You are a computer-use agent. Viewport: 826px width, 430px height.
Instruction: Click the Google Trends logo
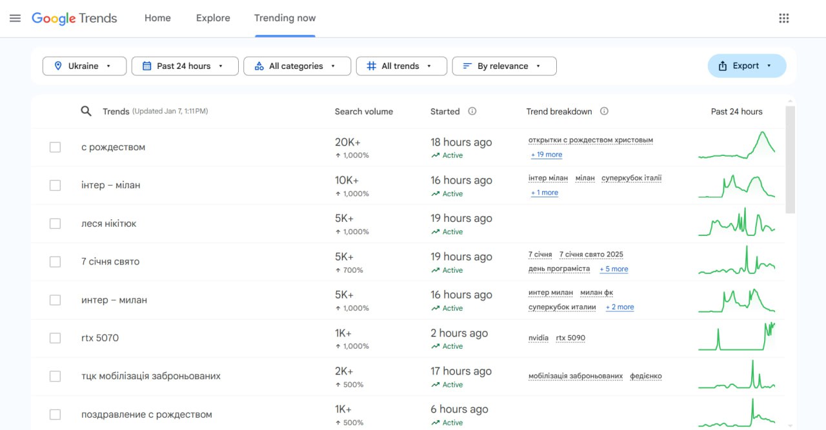tap(74, 18)
